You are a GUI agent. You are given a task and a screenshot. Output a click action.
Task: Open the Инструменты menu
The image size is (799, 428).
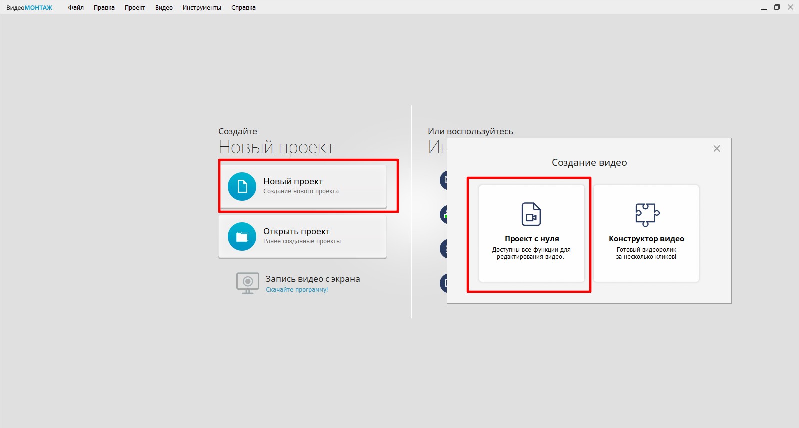pos(202,8)
